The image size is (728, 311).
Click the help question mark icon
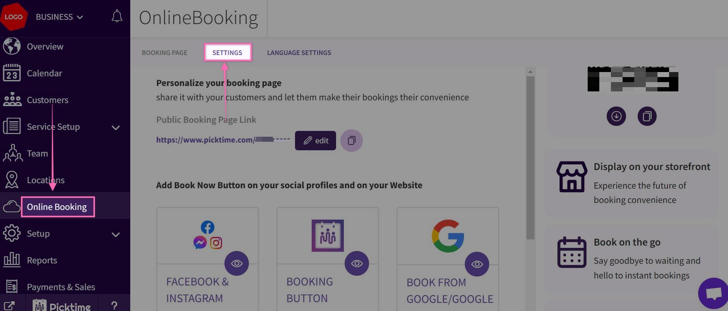(x=114, y=306)
